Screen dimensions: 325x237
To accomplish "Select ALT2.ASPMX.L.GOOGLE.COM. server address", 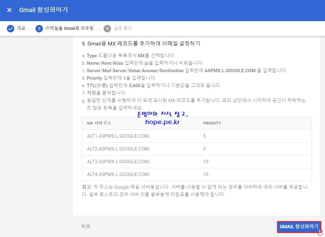I will 118,149.
